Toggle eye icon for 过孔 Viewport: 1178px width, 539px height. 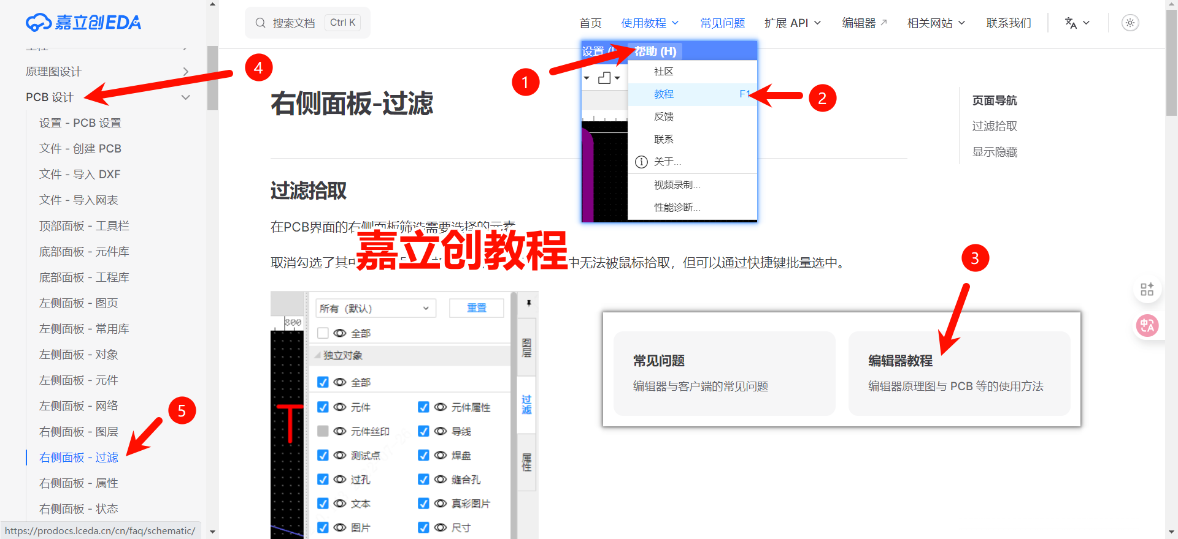pos(340,480)
